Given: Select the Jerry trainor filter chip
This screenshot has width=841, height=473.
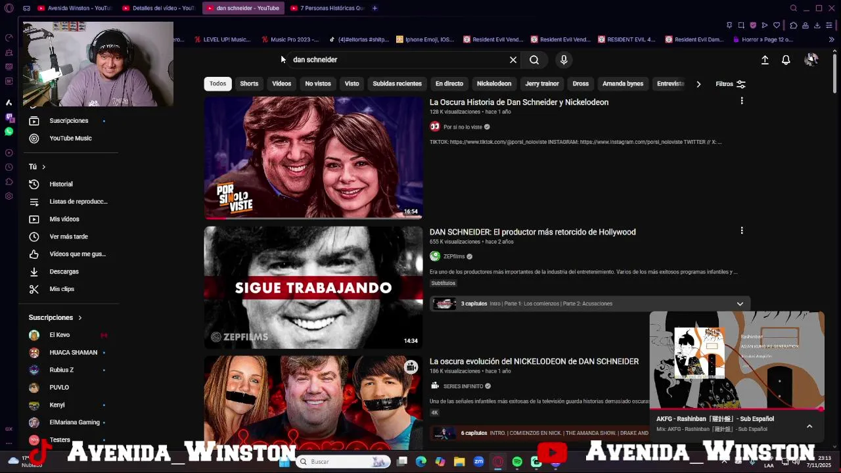Looking at the screenshot, I should [x=542, y=83].
